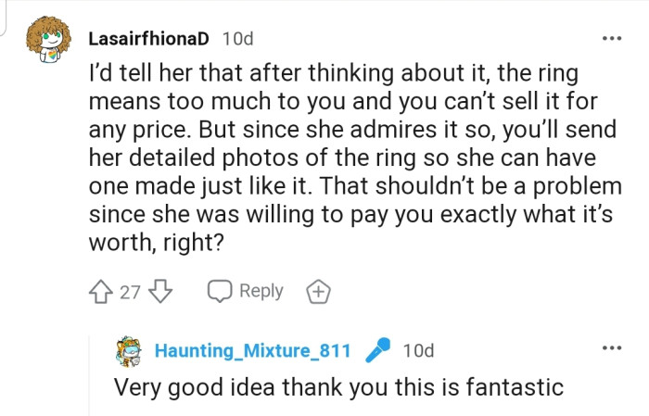
Task: Click the "Very good idea" reply text
Action: [338, 385]
